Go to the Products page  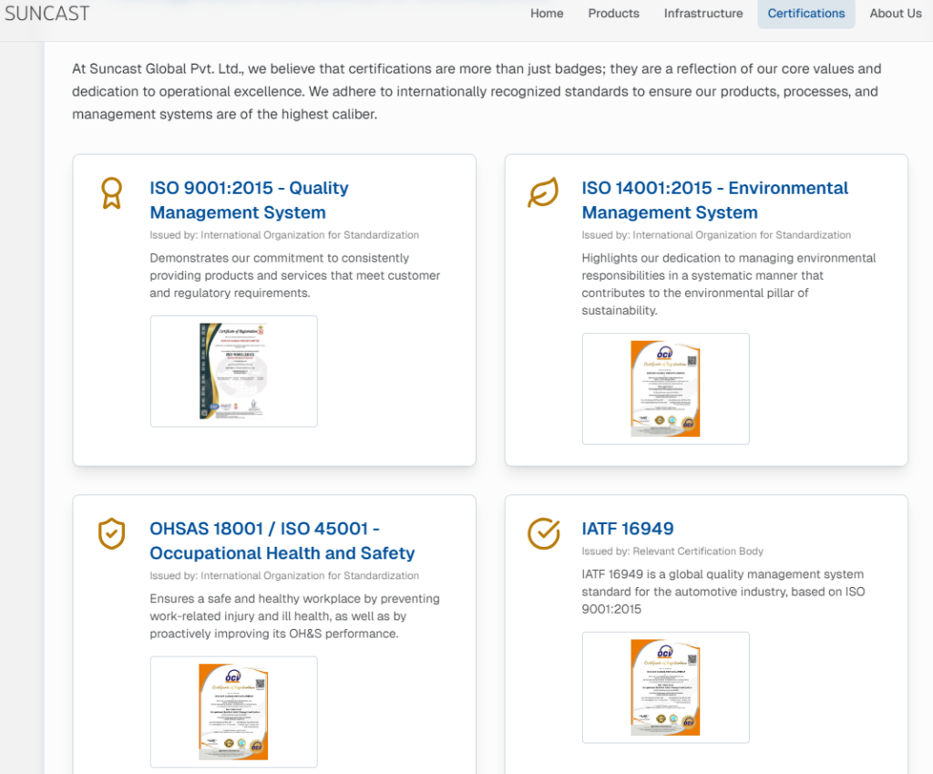613,13
